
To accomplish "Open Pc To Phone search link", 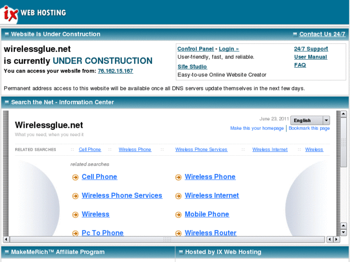I will point(103,233).
